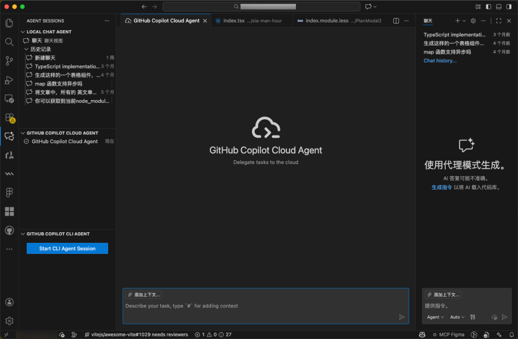Toggle primary side bar visibility

tap(488, 7)
